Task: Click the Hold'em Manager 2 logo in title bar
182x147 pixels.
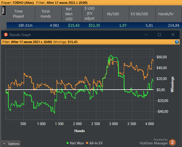Action: pyautogui.click(x=6, y=35)
